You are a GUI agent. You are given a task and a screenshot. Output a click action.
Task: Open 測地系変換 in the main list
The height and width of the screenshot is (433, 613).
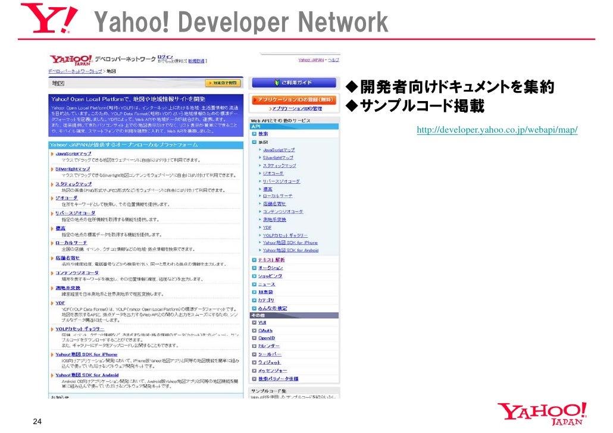tap(68, 288)
